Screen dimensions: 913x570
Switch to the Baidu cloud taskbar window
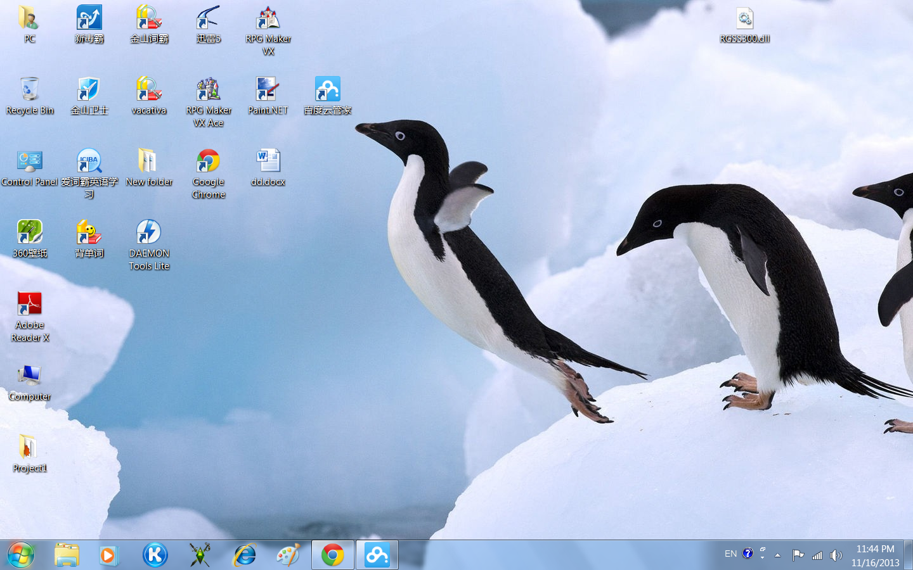[x=377, y=555]
